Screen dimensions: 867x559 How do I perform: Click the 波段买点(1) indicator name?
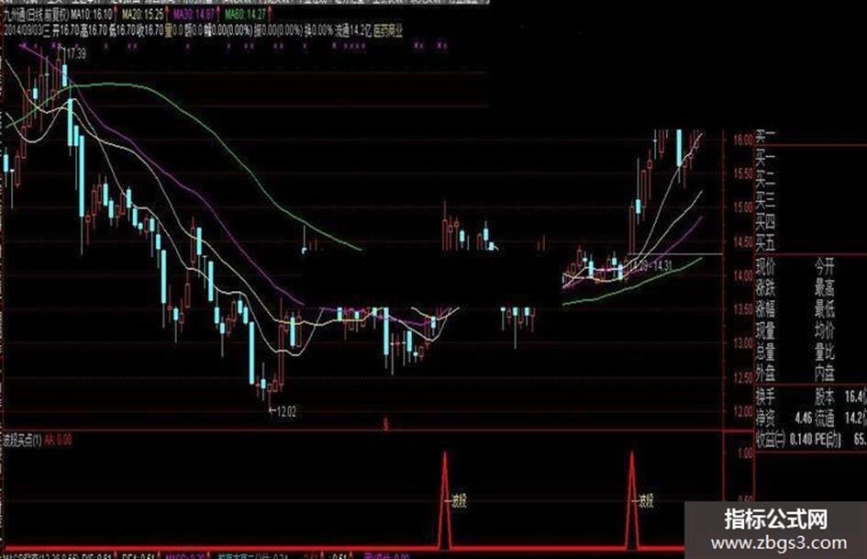click(22, 441)
